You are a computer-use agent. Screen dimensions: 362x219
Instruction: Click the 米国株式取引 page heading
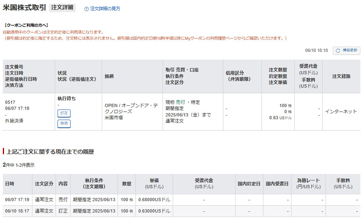click(24, 8)
